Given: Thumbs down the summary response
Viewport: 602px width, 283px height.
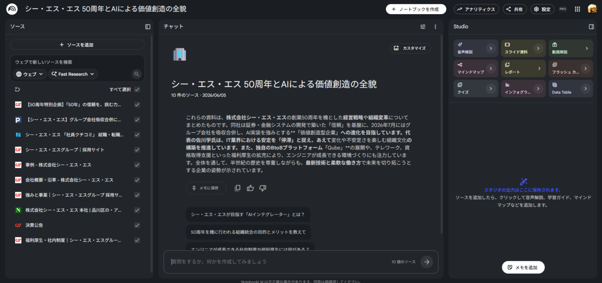Looking at the screenshot, I should click(263, 188).
